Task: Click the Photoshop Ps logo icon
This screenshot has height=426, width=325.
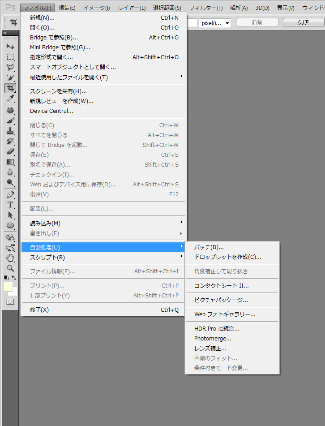Action: pyautogui.click(x=11, y=8)
